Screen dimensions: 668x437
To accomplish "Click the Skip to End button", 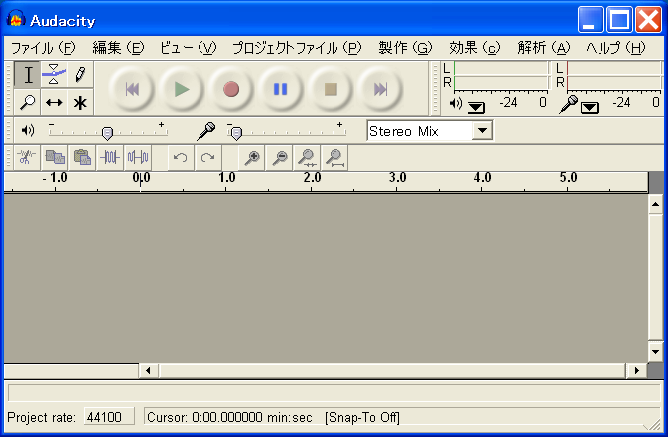I will point(380,89).
